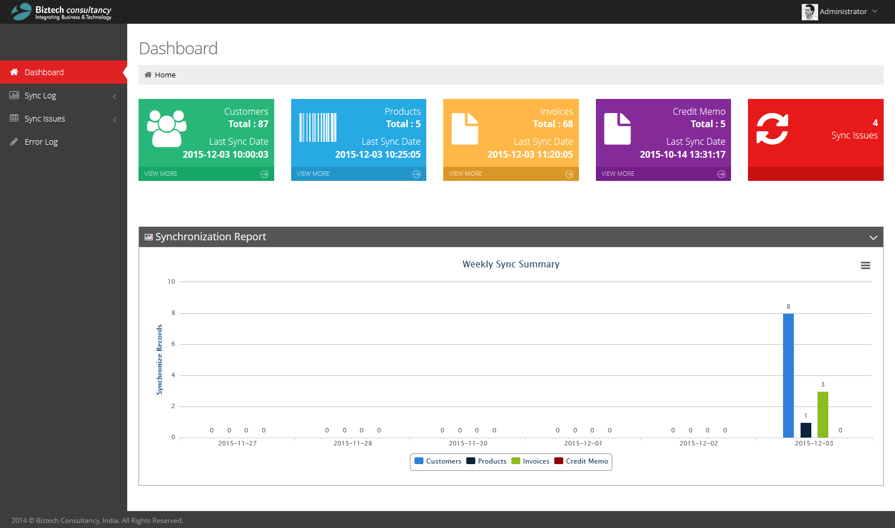Toggle the Invoices series in legend
The image size is (895, 528).
[530, 461]
